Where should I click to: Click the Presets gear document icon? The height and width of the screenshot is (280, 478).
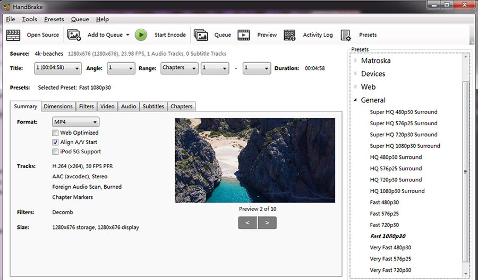[346, 35]
